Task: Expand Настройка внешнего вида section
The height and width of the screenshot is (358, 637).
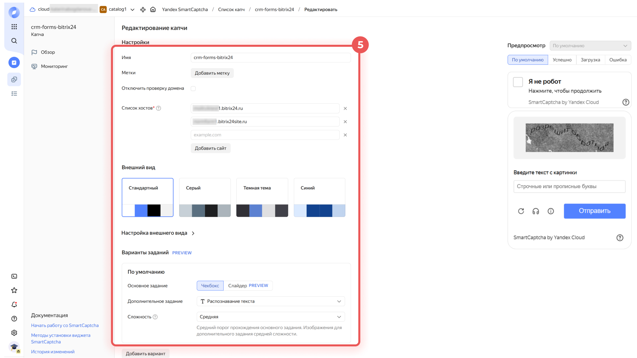Action: tap(158, 233)
